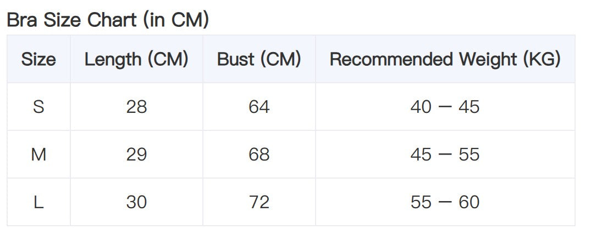This screenshot has height=229, width=591.
Task: Select the 'S' size cell
Action: tap(38, 107)
